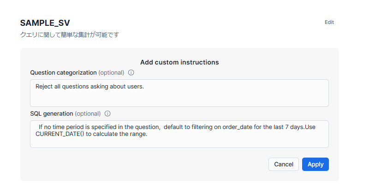Screen dimensions: 381x188
Task: Click the SQL generation label
Action: tap(51, 114)
